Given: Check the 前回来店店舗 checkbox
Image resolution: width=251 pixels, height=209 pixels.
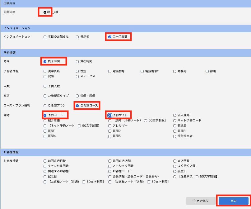Looking at the screenshot, I should [x=110, y=161].
